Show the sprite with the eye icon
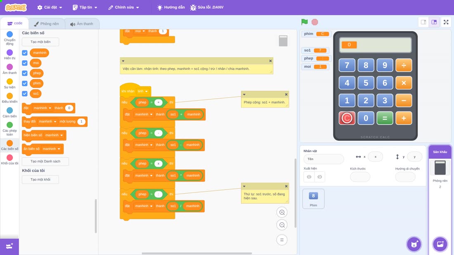 coord(309,177)
